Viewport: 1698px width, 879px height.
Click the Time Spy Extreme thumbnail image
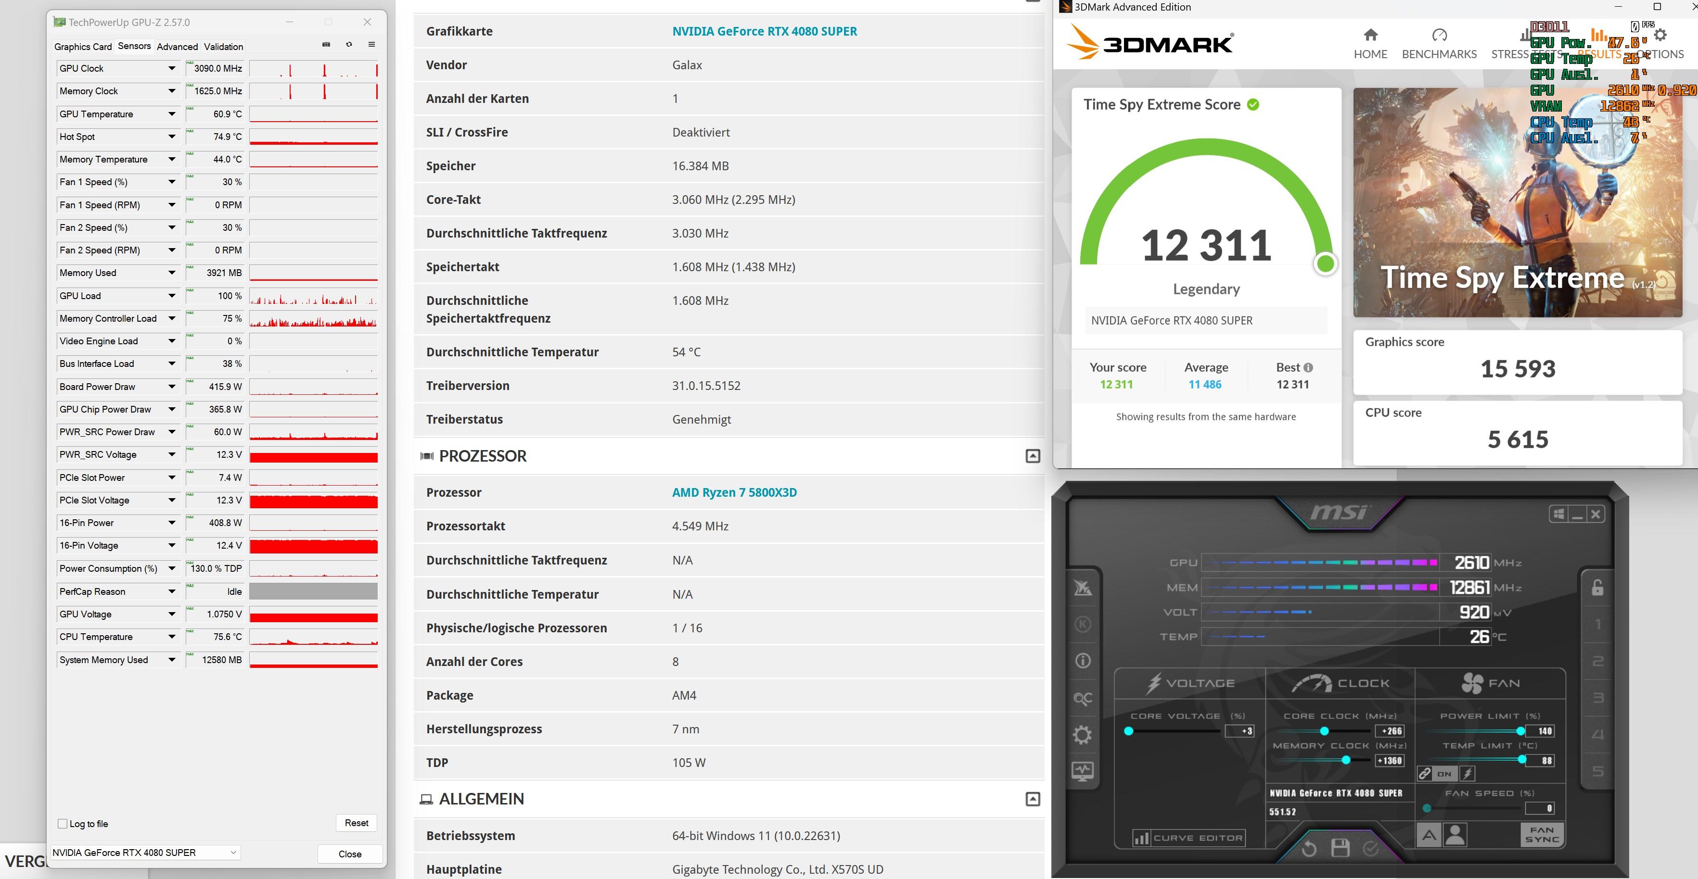[1518, 202]
